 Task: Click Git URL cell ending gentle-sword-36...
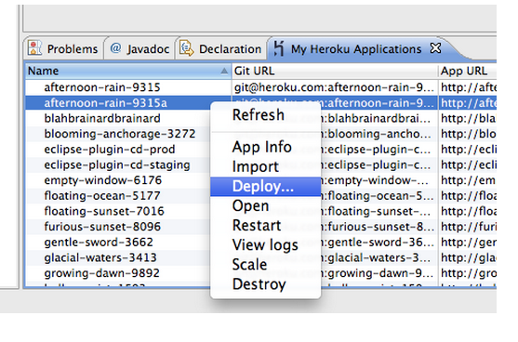[379, 242]
